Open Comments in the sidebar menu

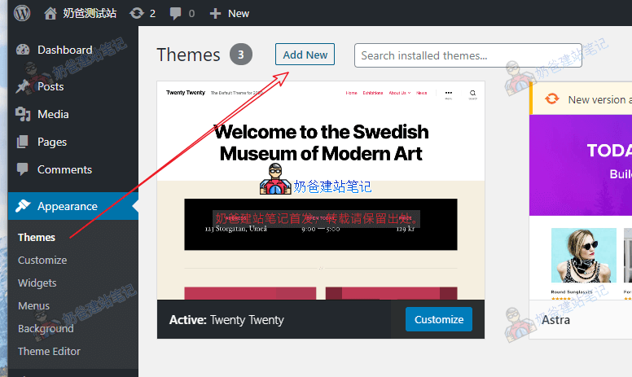pos(64,169)
